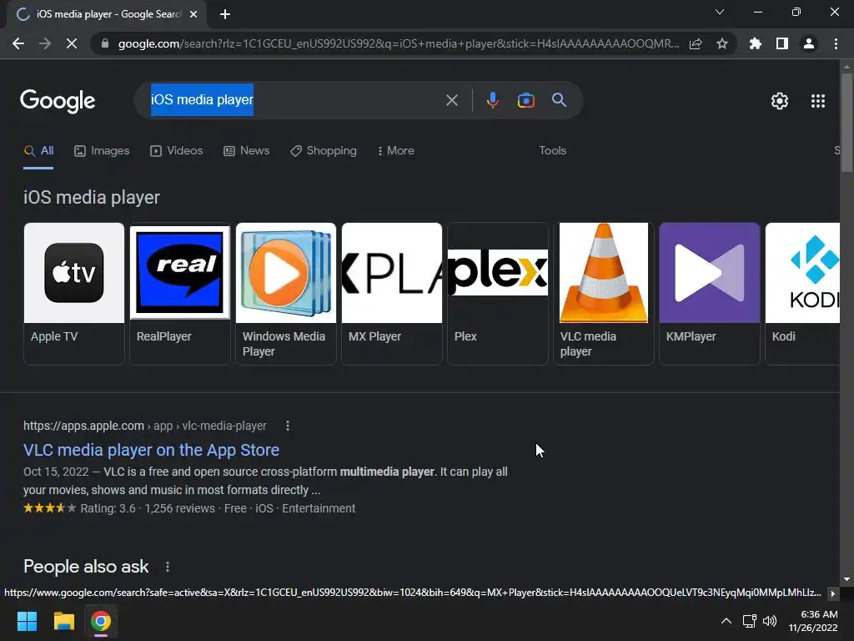
Task: Click the iOS media player search field
Action: 294,100
